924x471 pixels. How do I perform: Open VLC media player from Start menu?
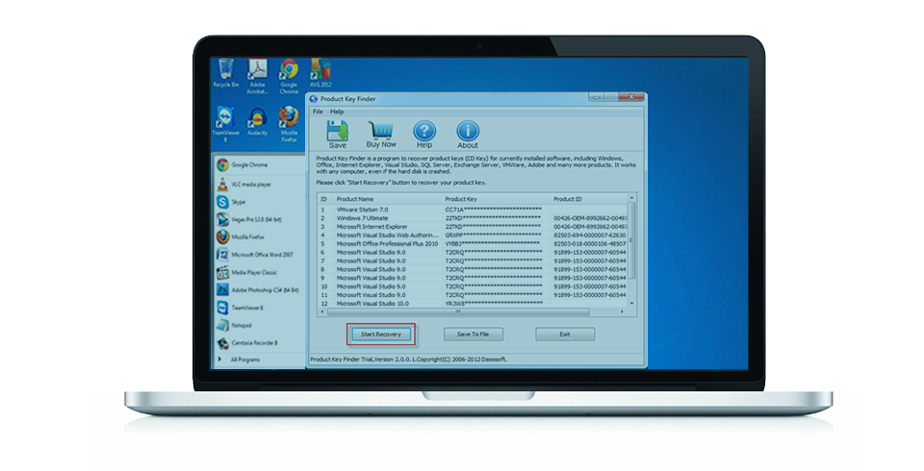point(250,184)
